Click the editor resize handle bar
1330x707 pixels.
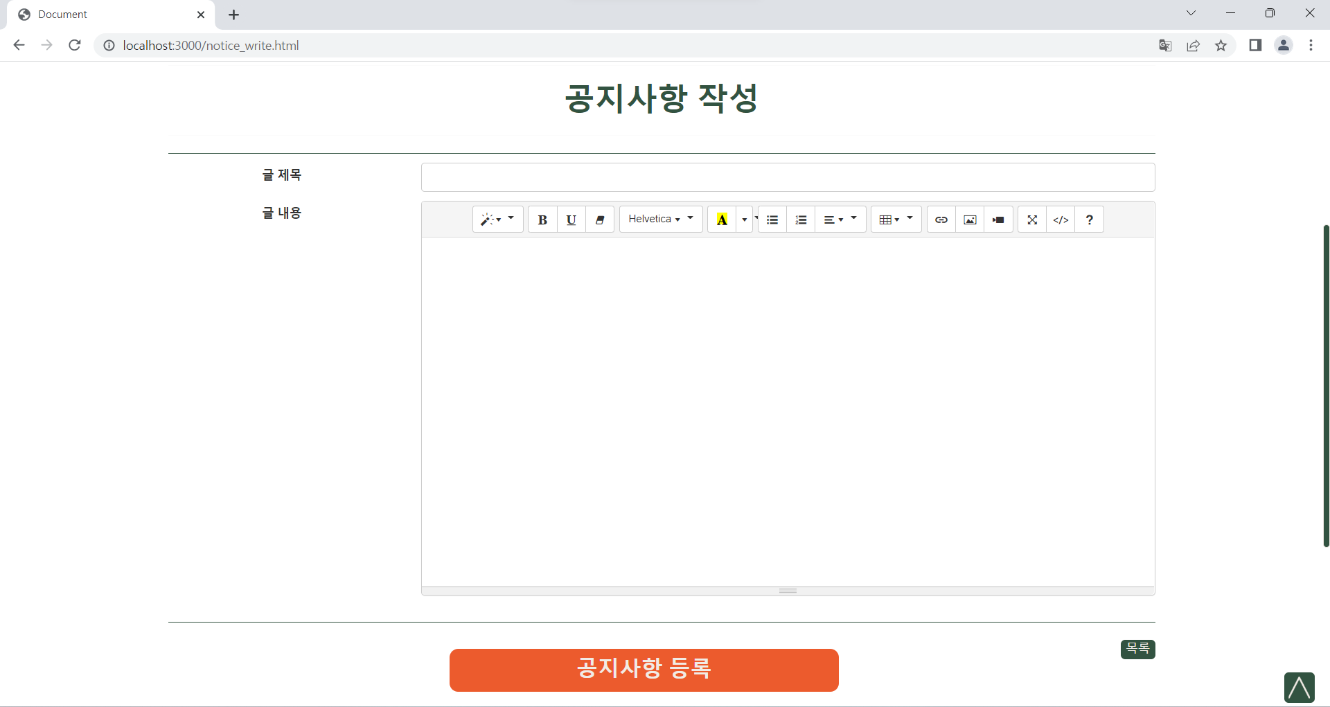point(788,591)
